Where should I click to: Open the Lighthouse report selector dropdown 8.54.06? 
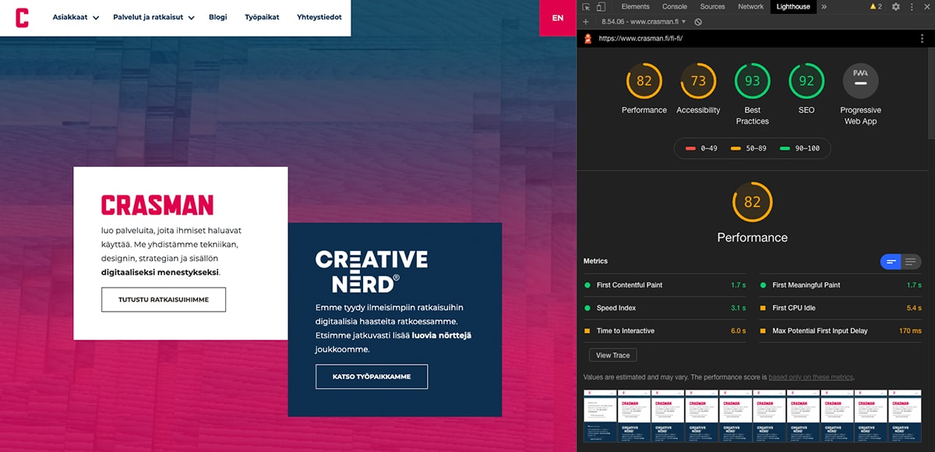[x=644, y=22]
